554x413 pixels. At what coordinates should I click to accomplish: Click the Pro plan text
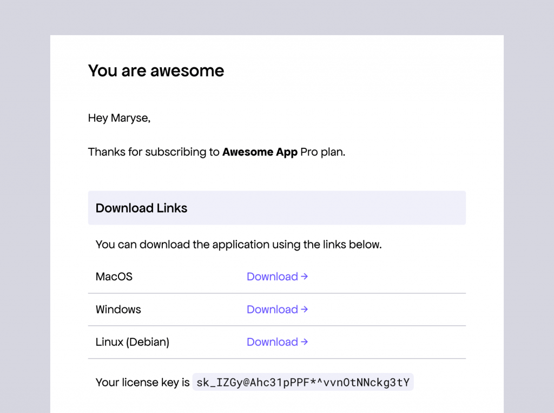[322, 152]
